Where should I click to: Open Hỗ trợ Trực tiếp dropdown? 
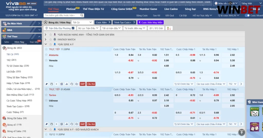pos(202,15)
